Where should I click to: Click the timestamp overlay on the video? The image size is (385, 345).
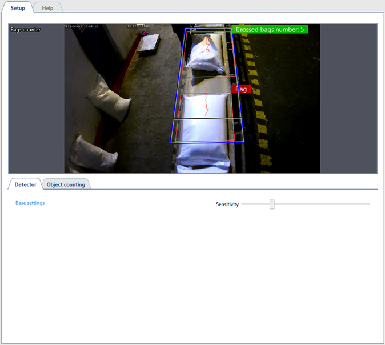pos(80,26)
